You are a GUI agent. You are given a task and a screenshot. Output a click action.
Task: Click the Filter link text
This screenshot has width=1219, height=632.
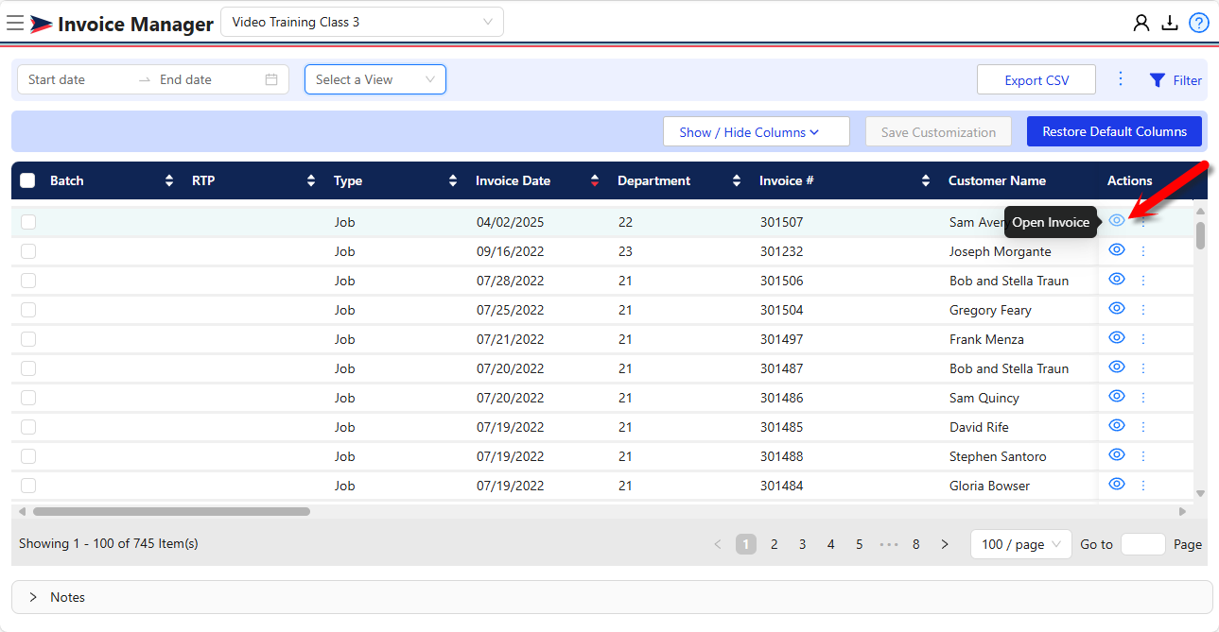pos(1188,80)
